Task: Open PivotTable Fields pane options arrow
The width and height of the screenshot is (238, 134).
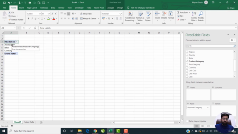Action: coord(228,35)
